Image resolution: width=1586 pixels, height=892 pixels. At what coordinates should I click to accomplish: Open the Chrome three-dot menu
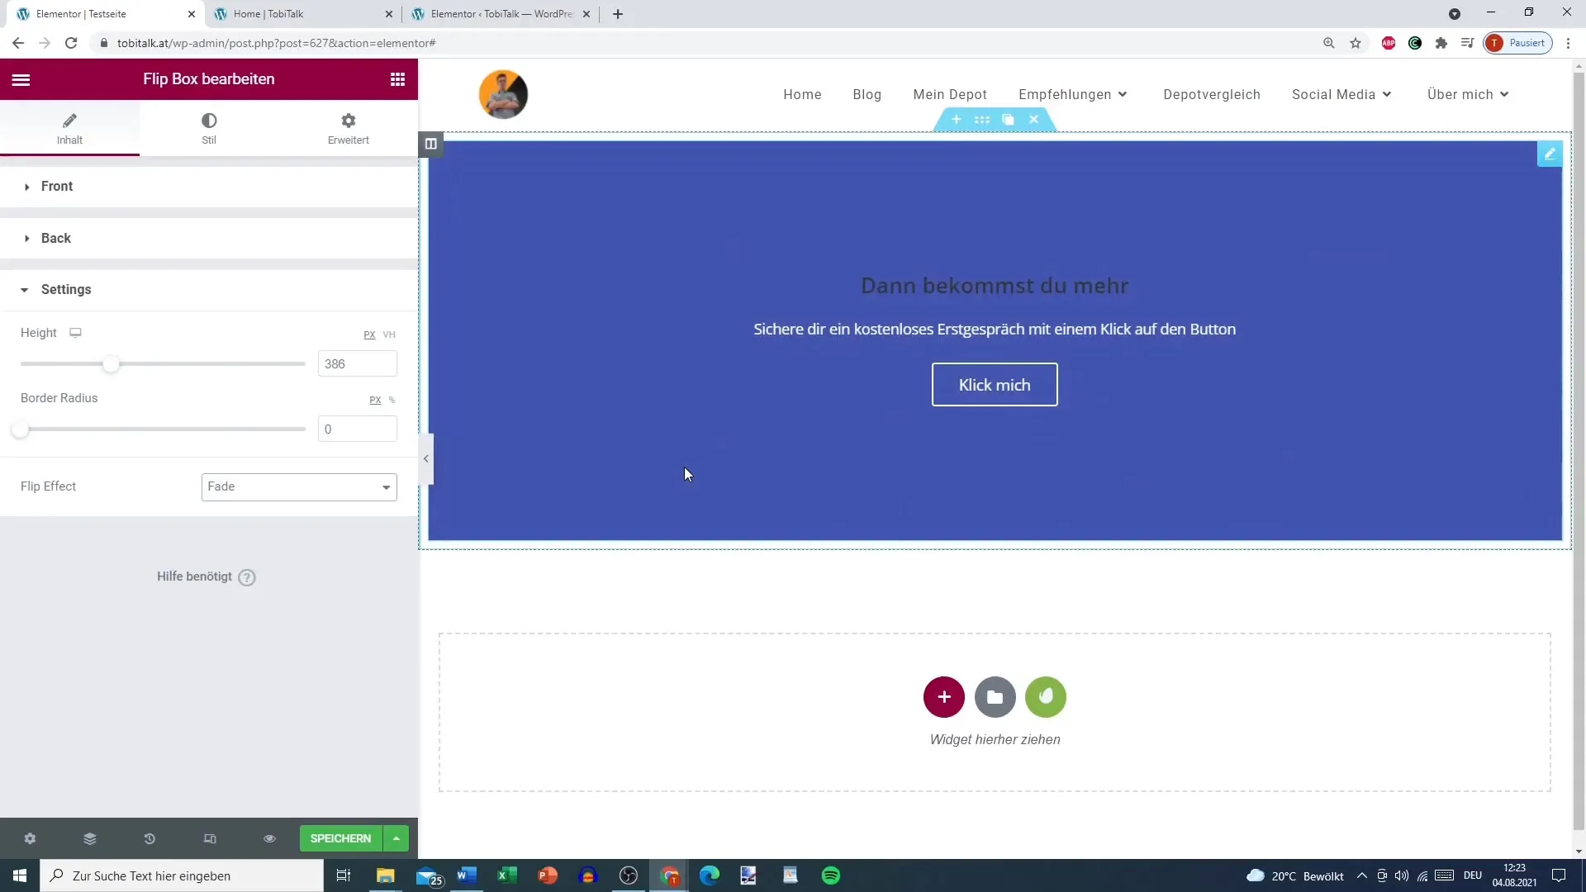pos(1568,43)
